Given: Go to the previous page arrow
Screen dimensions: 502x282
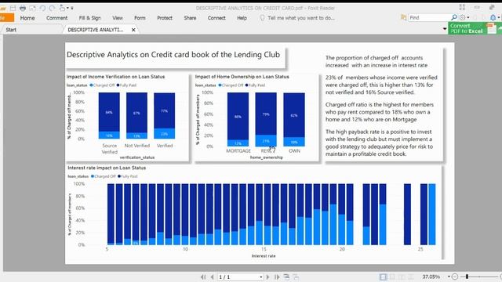Looking at the screenshot, I should [212, 277].
